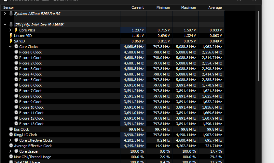Click the Current column header

point(133,7)
